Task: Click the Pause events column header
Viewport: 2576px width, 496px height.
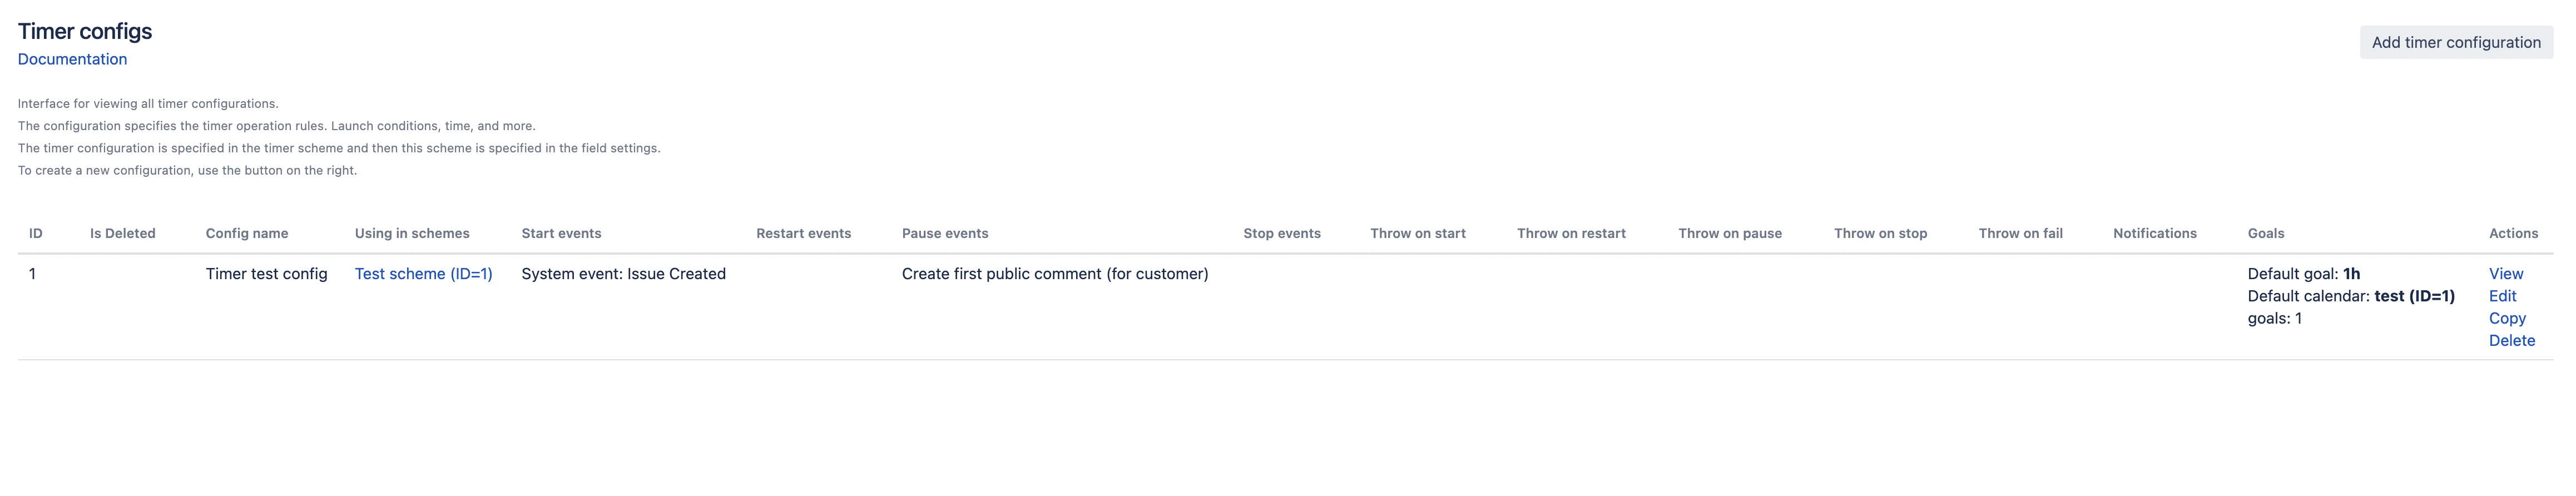Action: (x=945, y=233)
